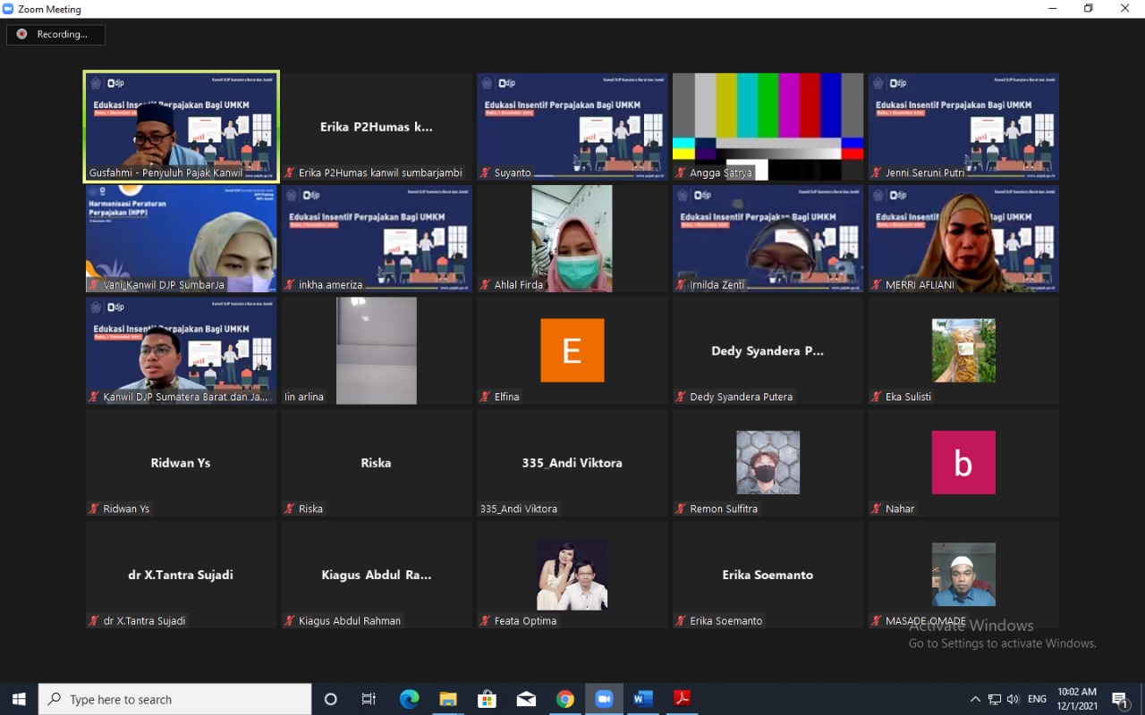Click the Cortana circle icon
Screen dimensions: 1145x715
330,699
